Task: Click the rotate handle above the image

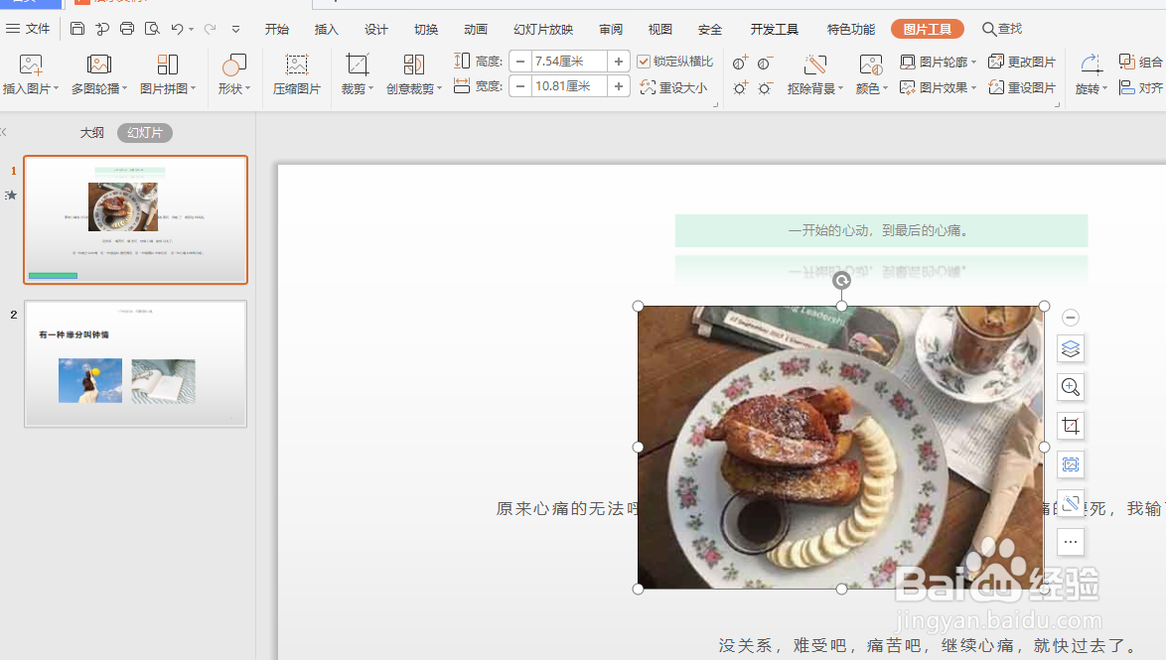Action: click(x=841, y=280)
